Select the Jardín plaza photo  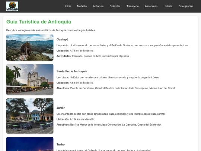point(30,116)
